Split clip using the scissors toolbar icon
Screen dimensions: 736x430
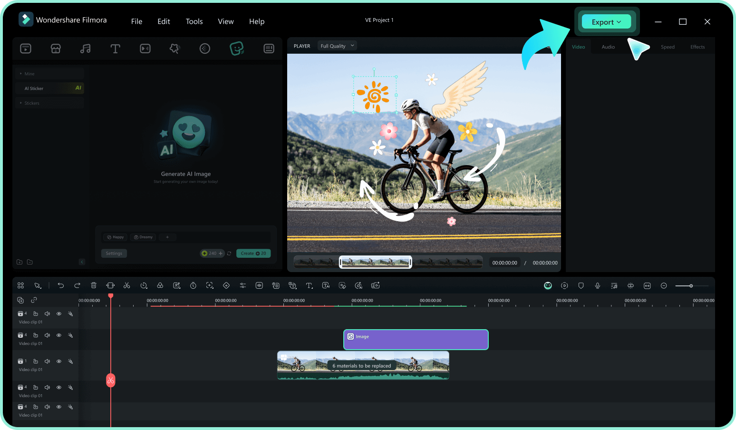point(126,285)
